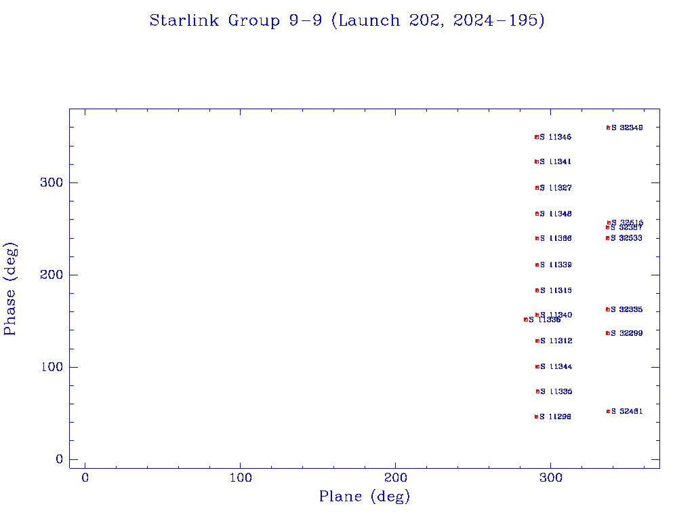Click the red marker for S 32516
The height and width of the screenshot is (521, 694).
point(609,223)
